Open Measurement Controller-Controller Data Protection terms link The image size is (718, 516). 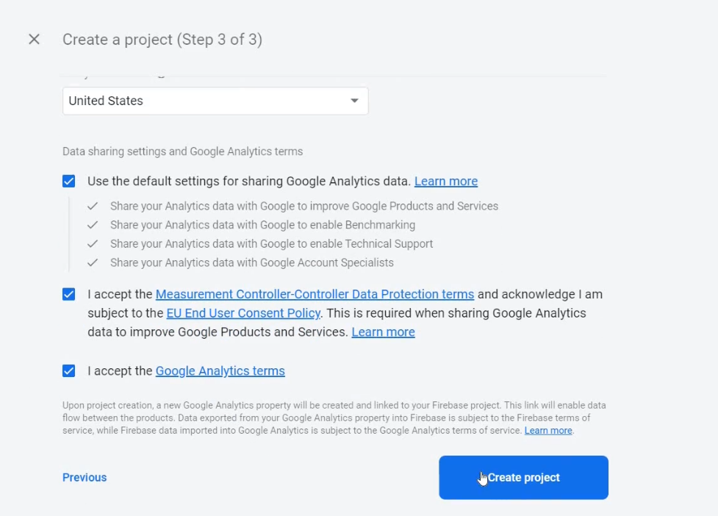[315, 295]
